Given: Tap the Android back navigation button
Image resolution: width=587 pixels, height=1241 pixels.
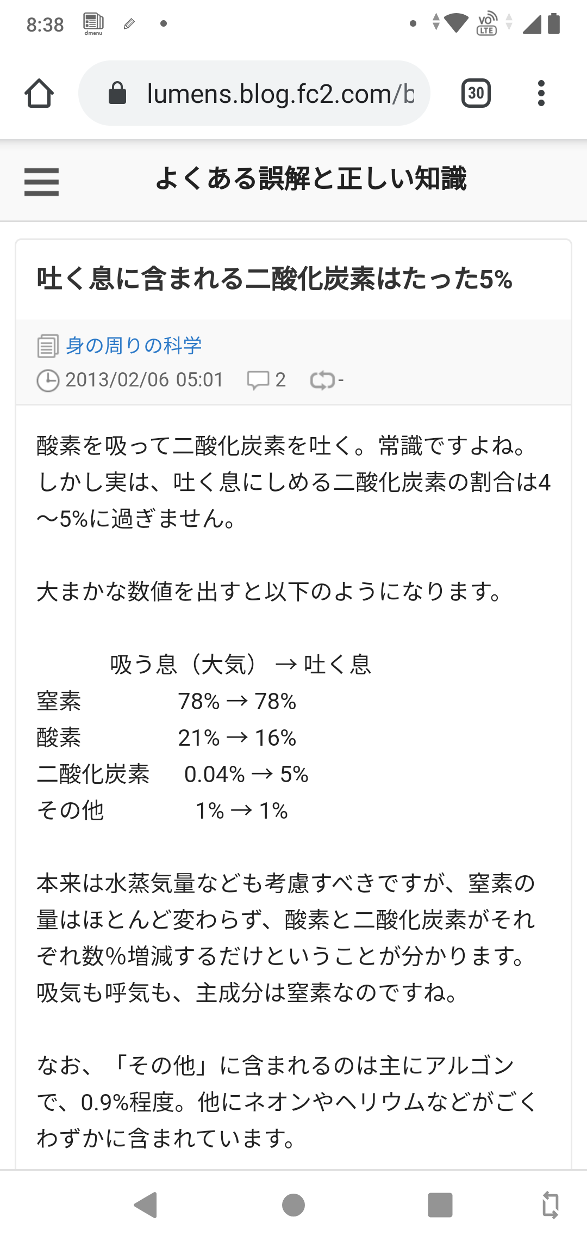Looking at the screenshot, I should [146, 1205].
